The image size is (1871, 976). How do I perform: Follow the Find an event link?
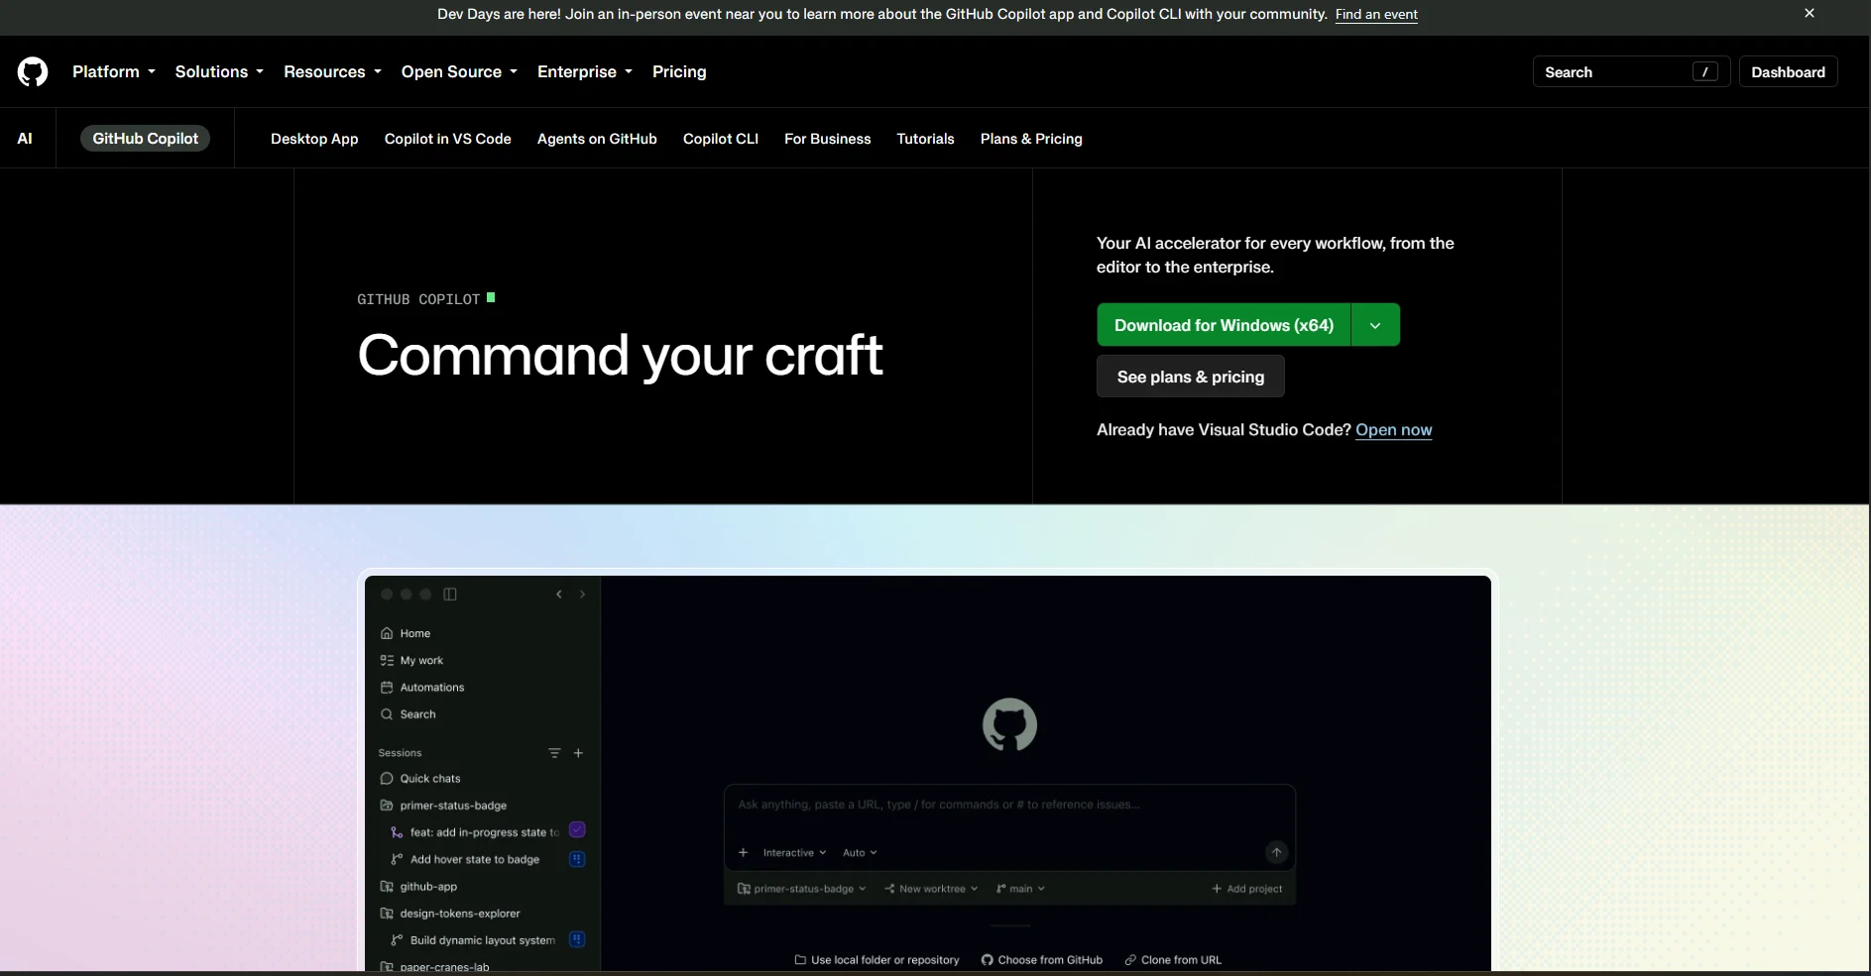click(x=1376, y=14)
